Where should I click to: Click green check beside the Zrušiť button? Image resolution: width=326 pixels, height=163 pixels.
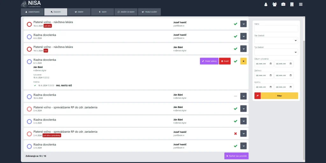click(x=235, y=61)
